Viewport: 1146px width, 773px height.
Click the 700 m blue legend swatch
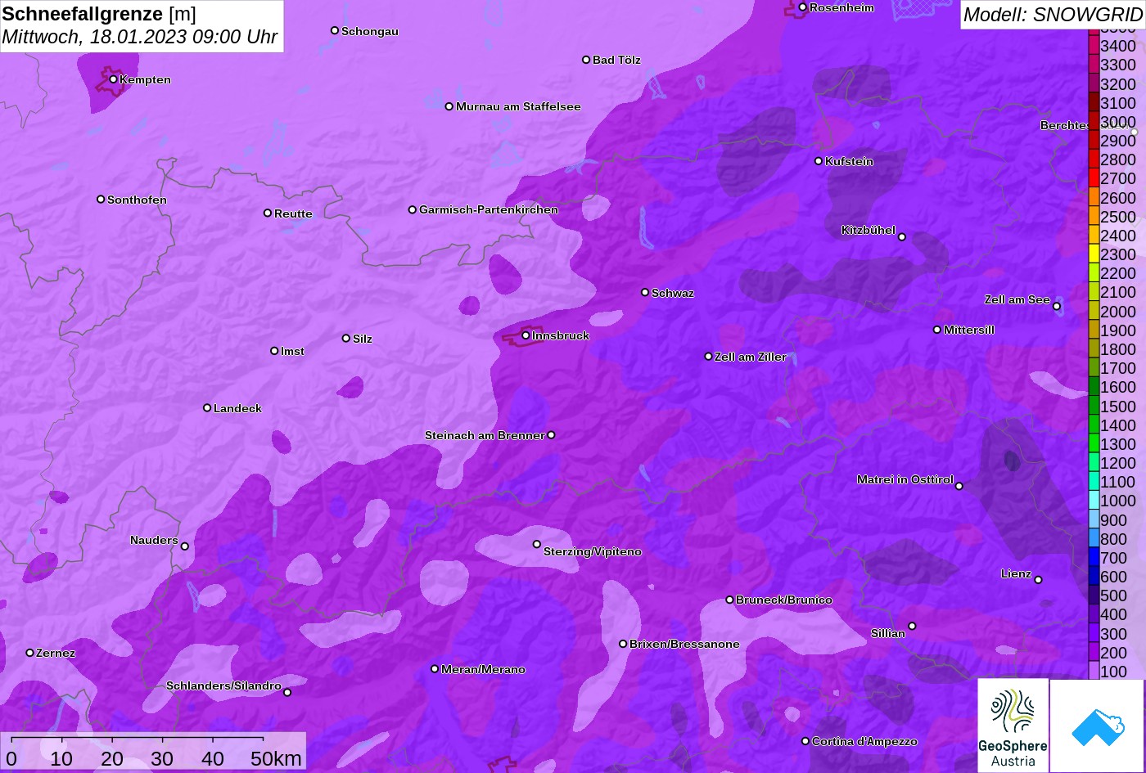coord(1094,558)
